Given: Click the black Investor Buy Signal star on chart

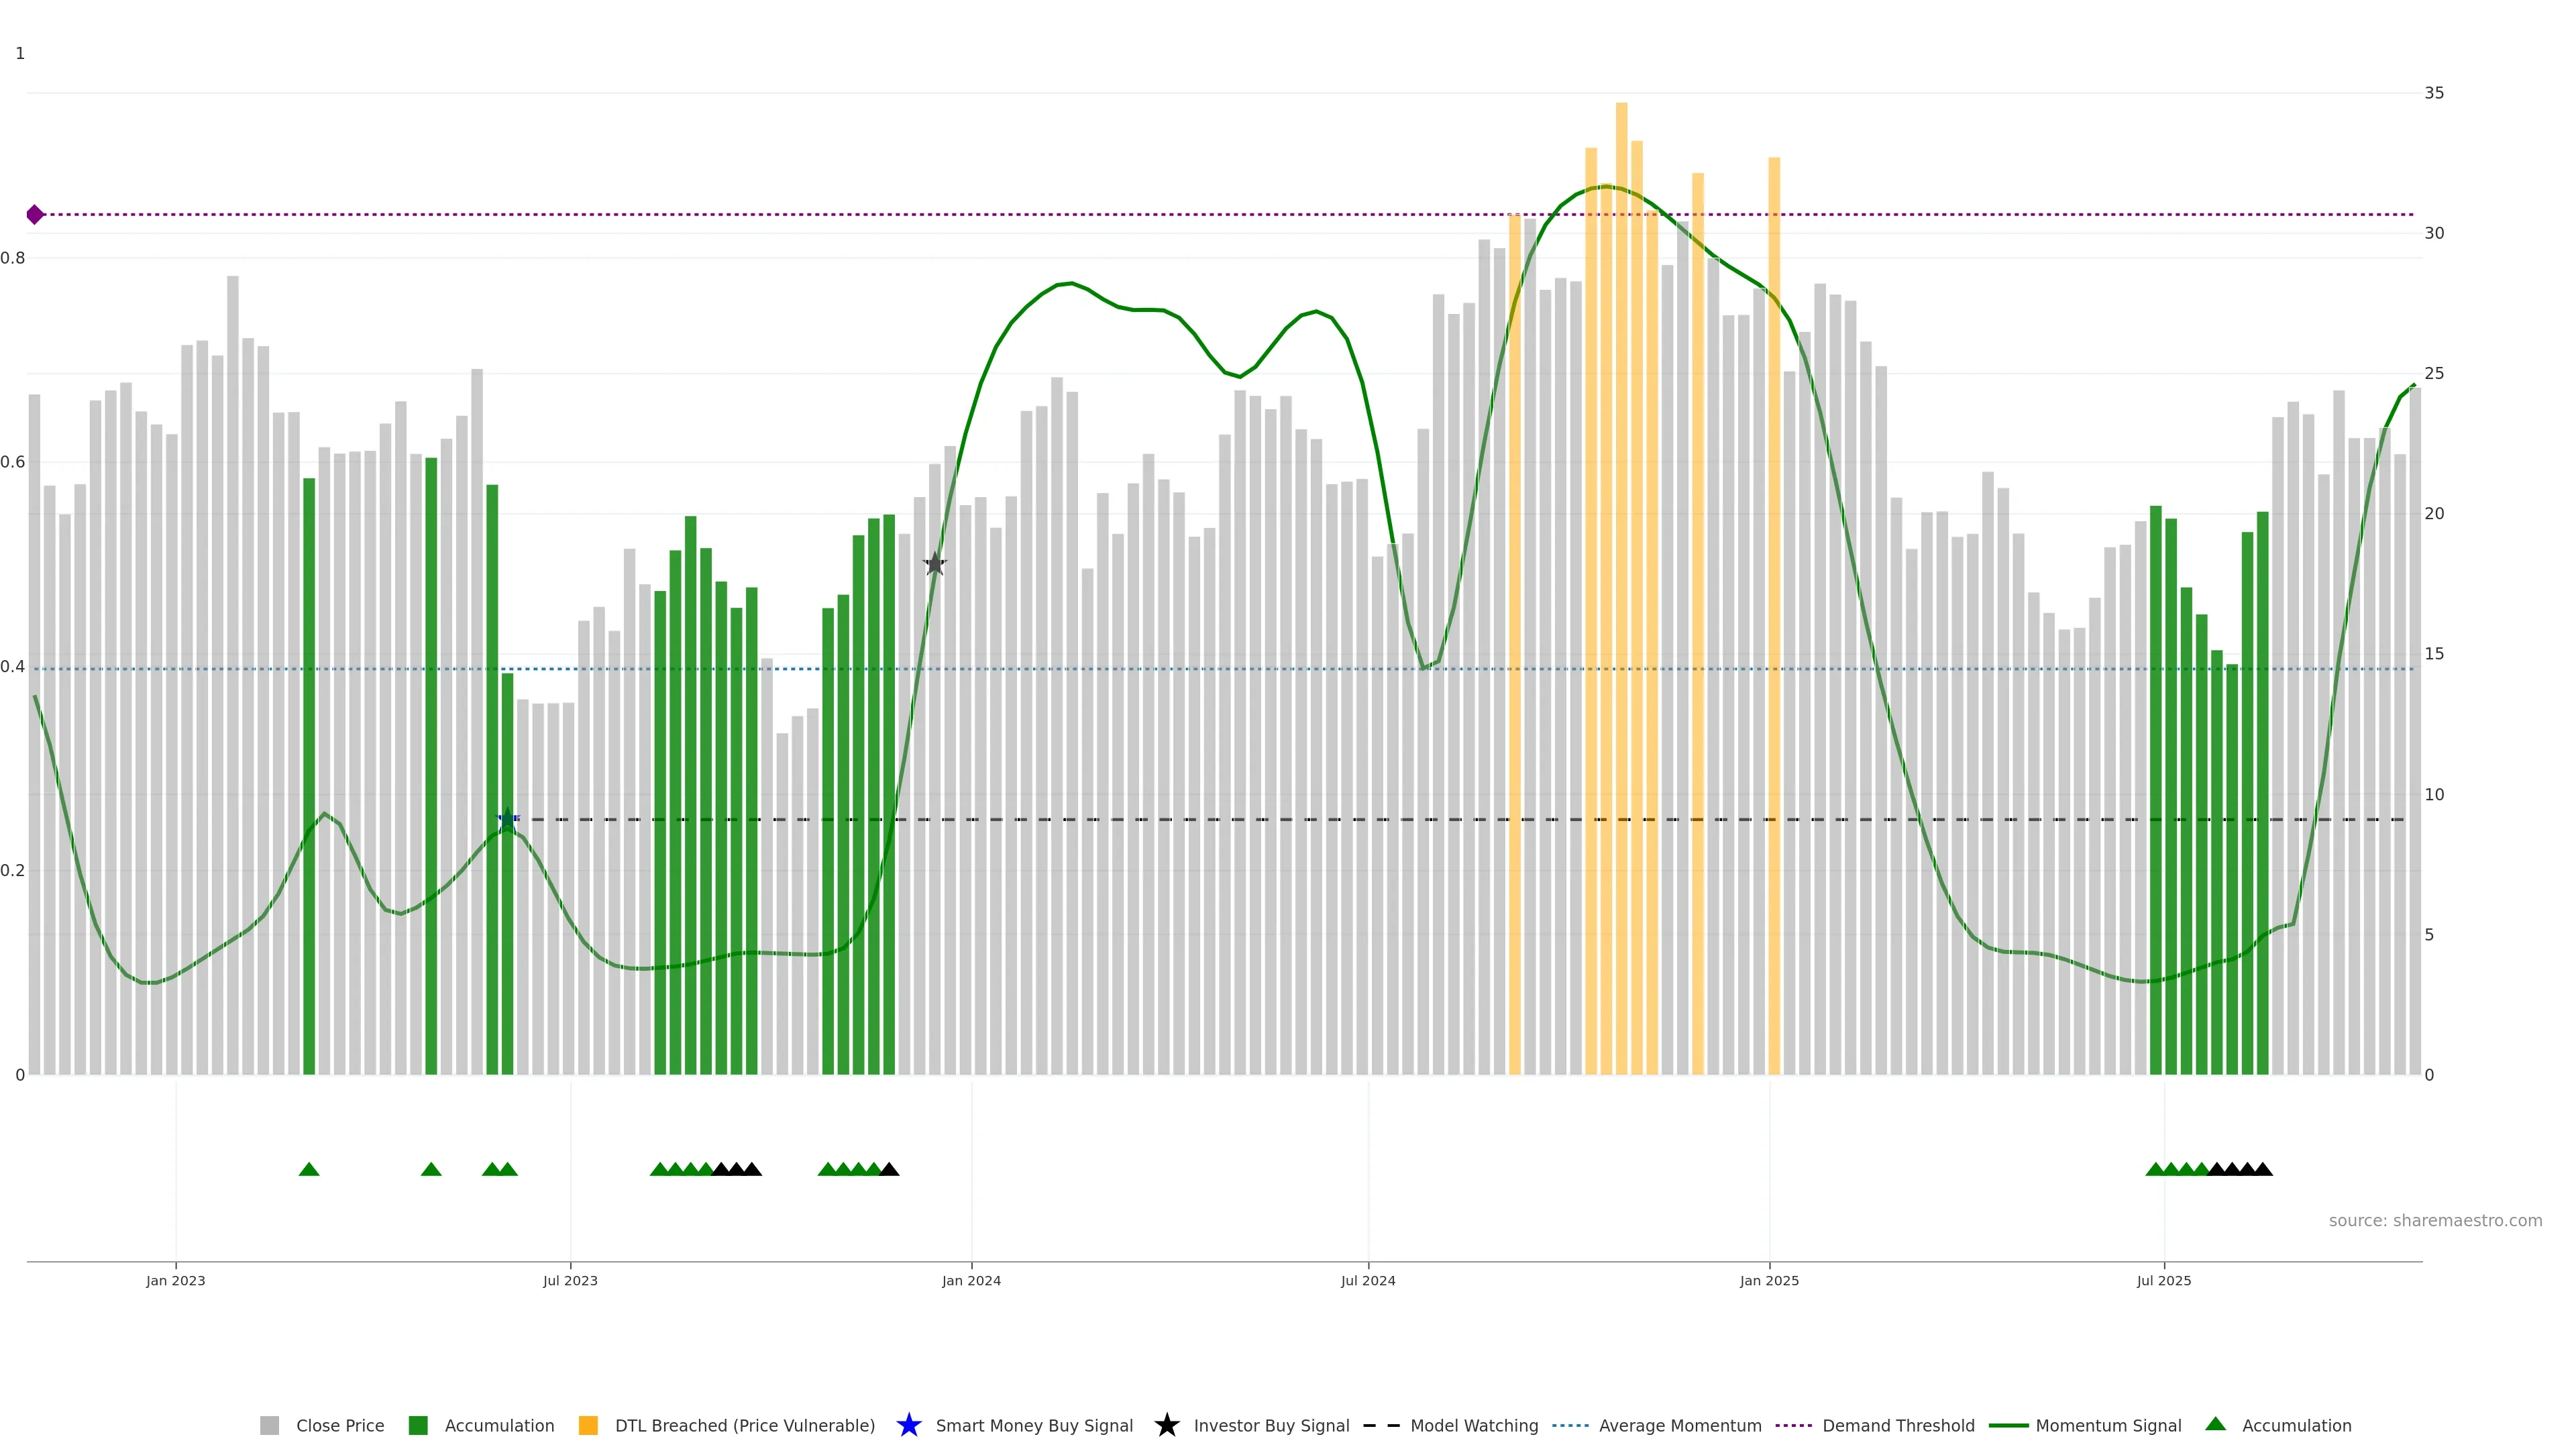Looking at the screenshot, I should coord(934,564).
